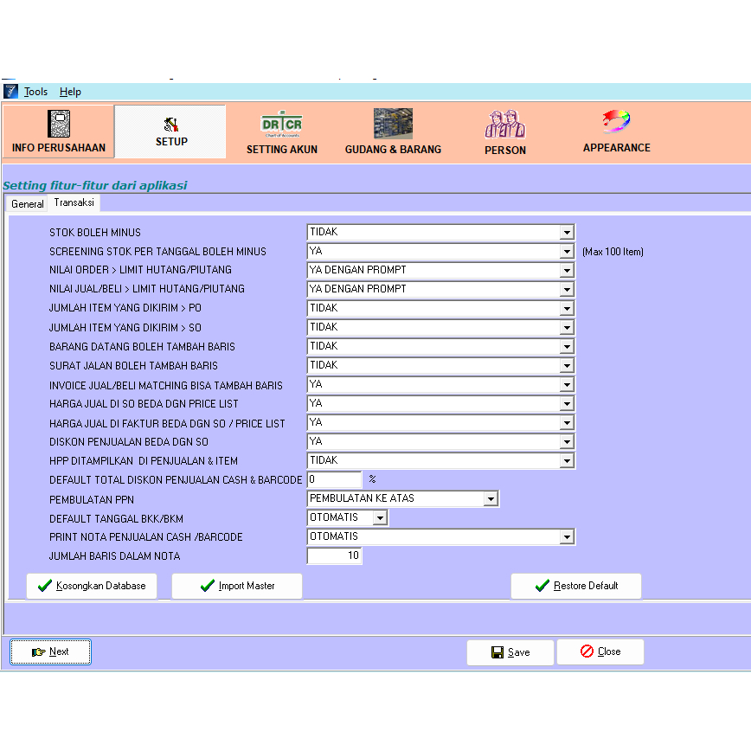This screenshot has height=751, width=751.
Task: Click the 'STOK BOLEH MINUS' label
Action: click(95, 233)
